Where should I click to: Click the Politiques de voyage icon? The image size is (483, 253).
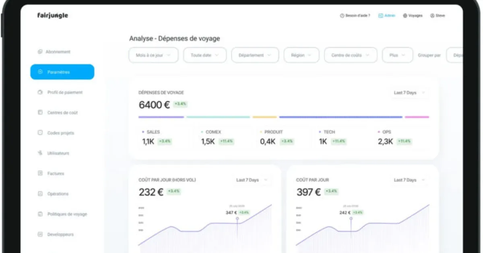pyautogui.click(x=40, y=214)
